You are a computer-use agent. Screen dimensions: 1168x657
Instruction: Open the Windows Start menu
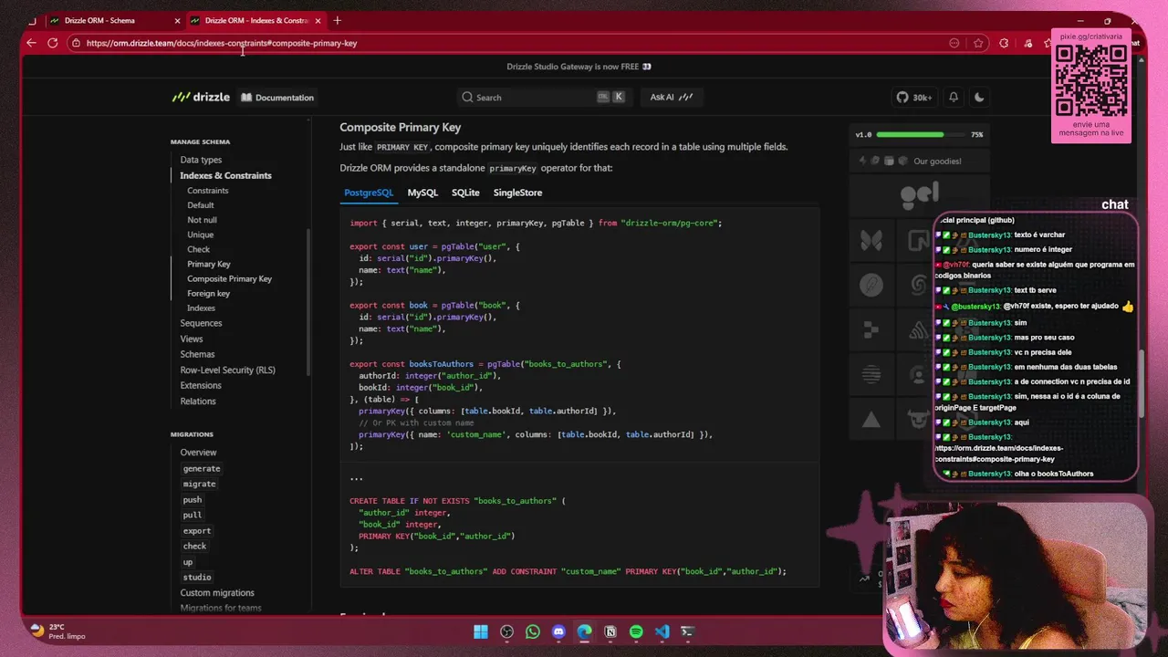tap(481, 631)
